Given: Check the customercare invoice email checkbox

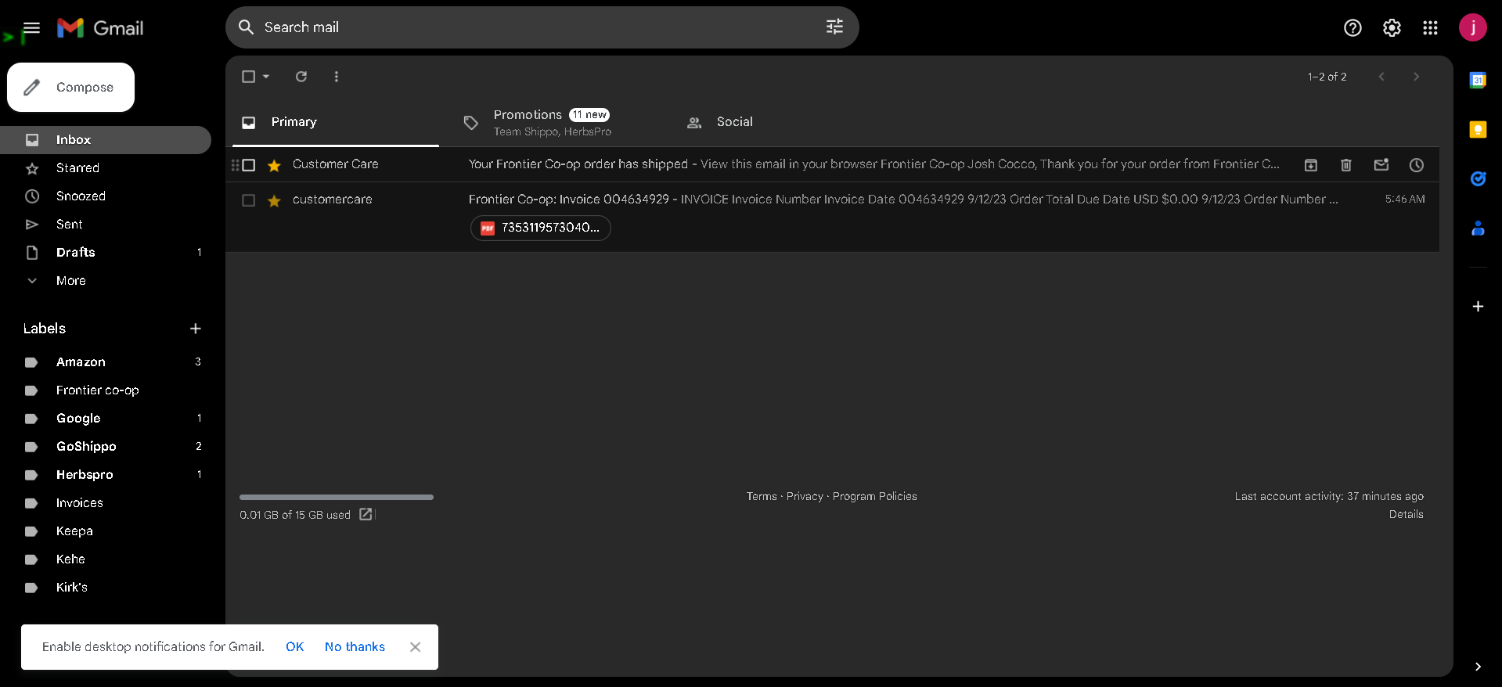Looking at the screenshot, I should 249,200.
